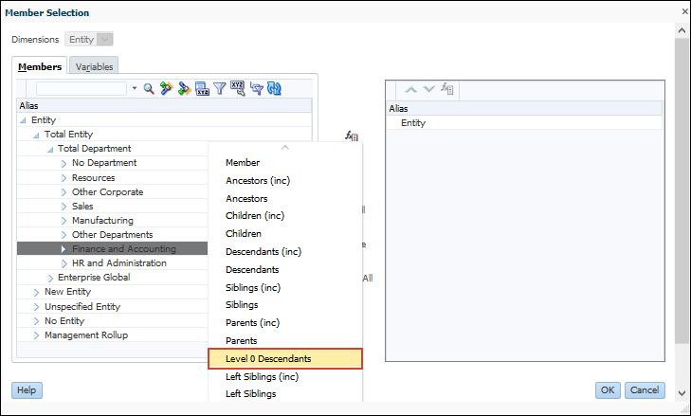This screenshot has height=416, width=691.
Task: Collapse the Total Department node
Action: pyautogui.click(x=50, y=150)
